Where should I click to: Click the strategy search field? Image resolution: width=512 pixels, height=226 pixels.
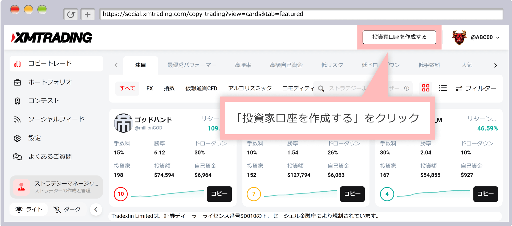(x=346, y=88)
